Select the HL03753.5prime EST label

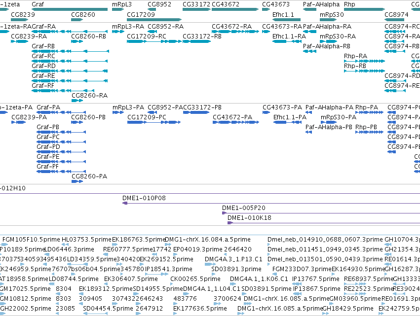coord(86,240)
